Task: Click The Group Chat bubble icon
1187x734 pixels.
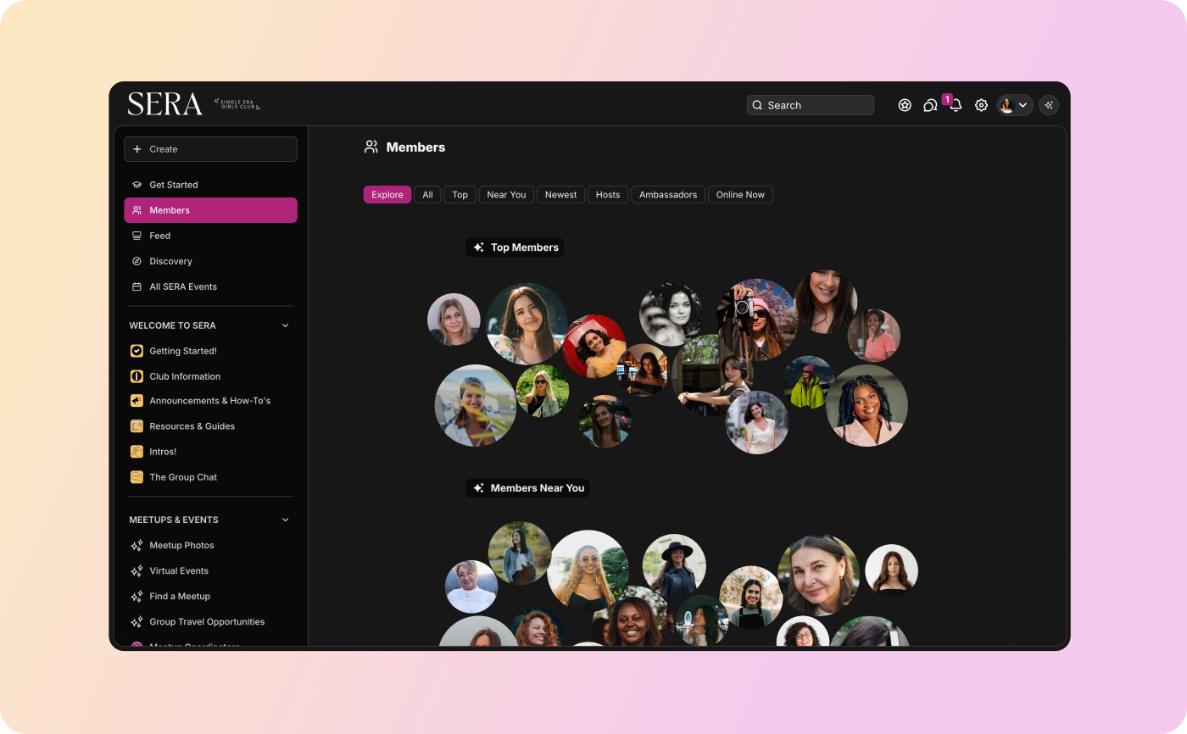Action: 137,477
